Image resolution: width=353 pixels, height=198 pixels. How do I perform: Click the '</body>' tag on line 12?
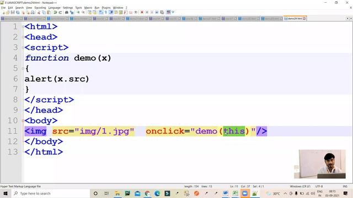44,142
